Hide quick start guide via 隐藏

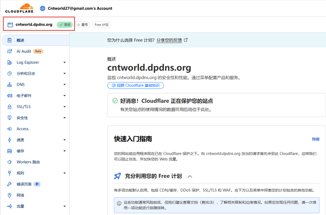tap(316, 139)
